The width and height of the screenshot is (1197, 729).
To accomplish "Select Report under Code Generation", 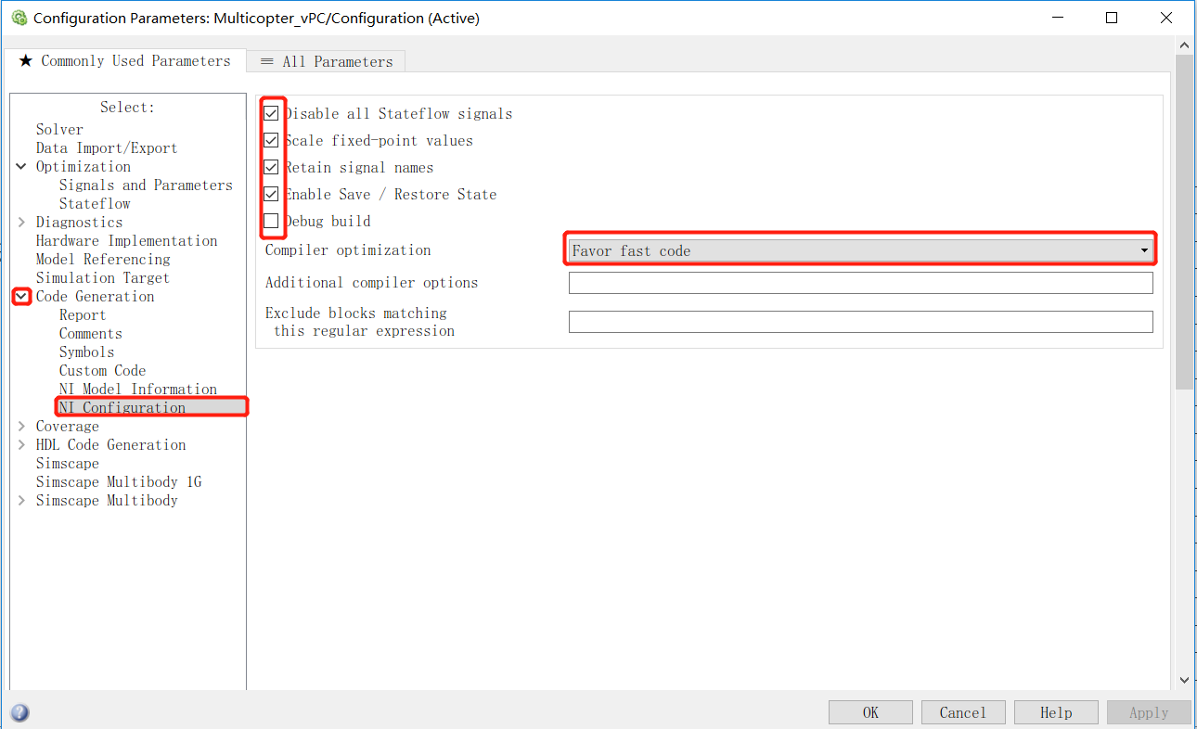I will click(83, 315).
